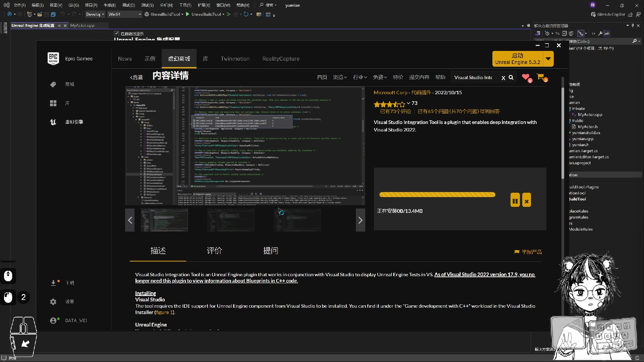Go back with the 后退 link
Screen dimensions: 644x362
(137, 77)
